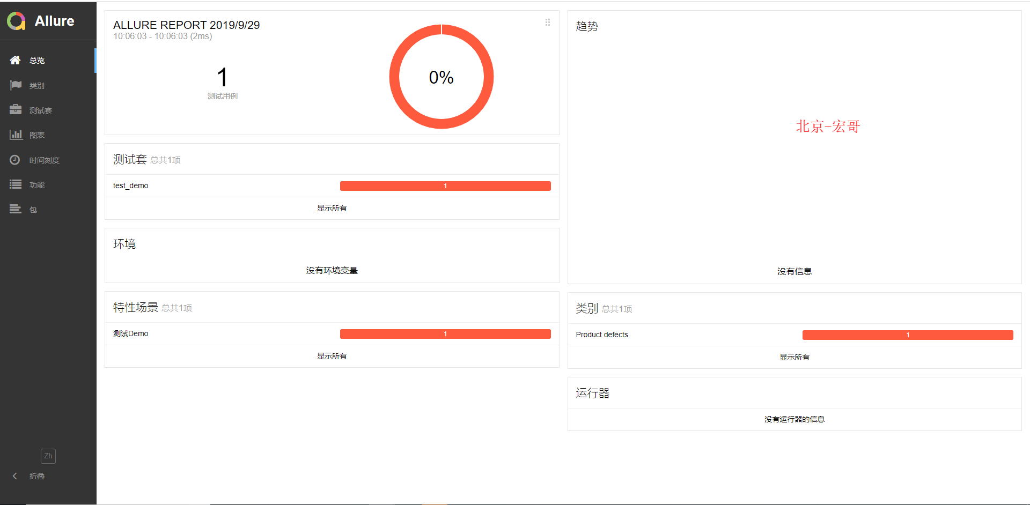Collapse the sidebar with 折叠 arrow

[x=15, y=476]
